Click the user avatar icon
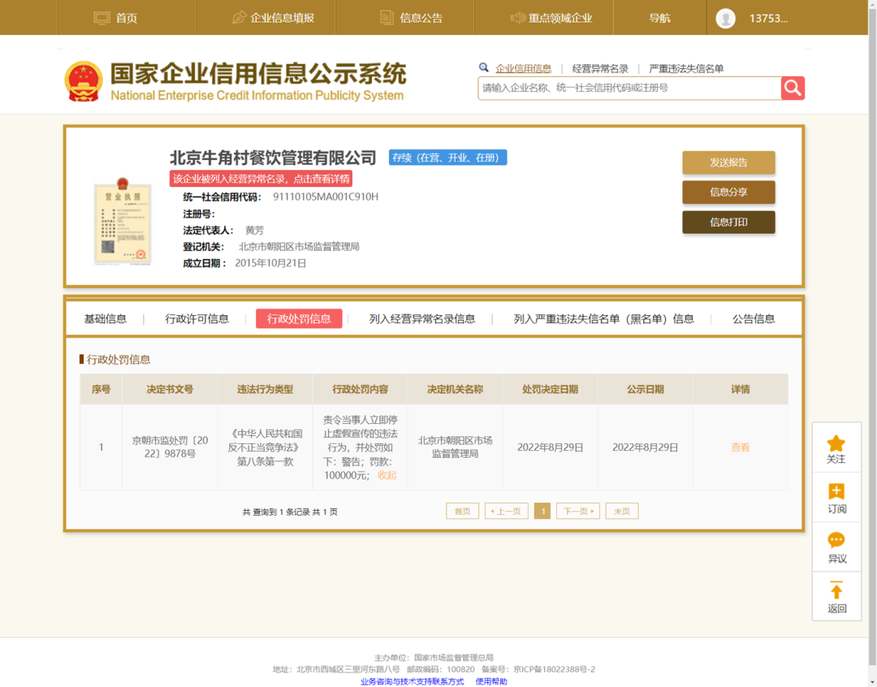This screenshot has width=877, height=687. (x=725, y=18)
